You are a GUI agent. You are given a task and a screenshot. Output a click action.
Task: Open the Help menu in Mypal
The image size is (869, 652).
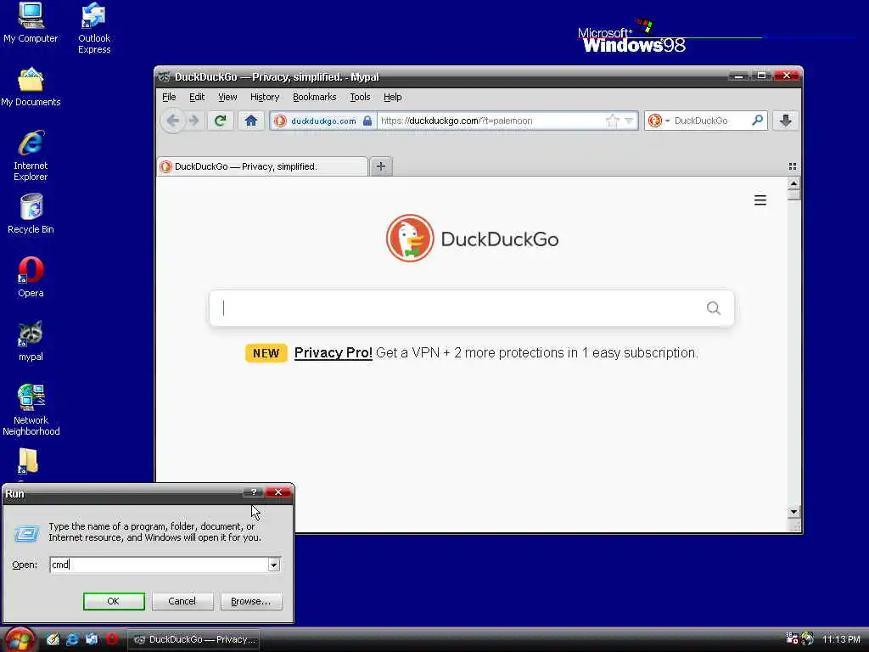(392, 97)
